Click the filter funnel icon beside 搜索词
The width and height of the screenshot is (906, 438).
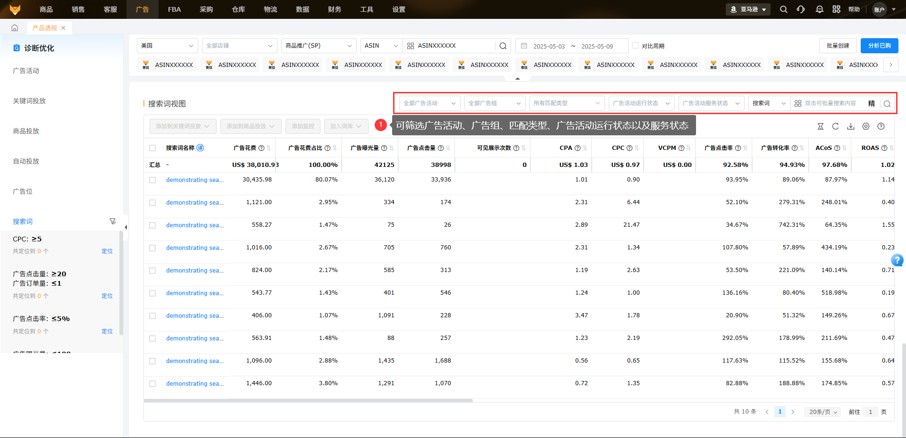pyautogui.click(x=112, y=221)
